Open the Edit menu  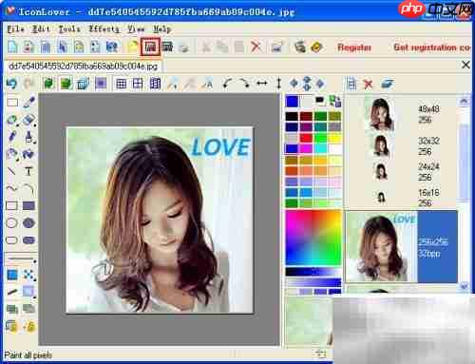coord(41,29)
